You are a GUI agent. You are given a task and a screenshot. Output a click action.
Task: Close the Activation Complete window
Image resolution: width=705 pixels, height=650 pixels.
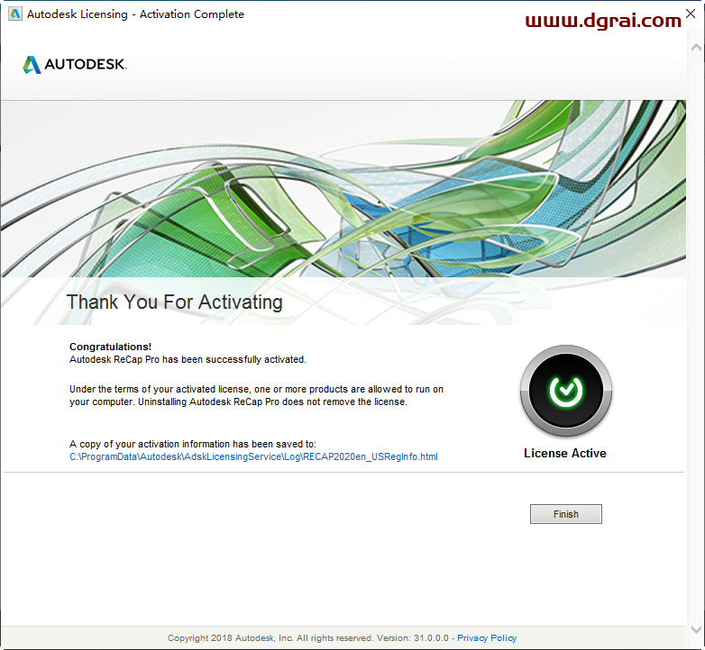(x=691, y=14)
